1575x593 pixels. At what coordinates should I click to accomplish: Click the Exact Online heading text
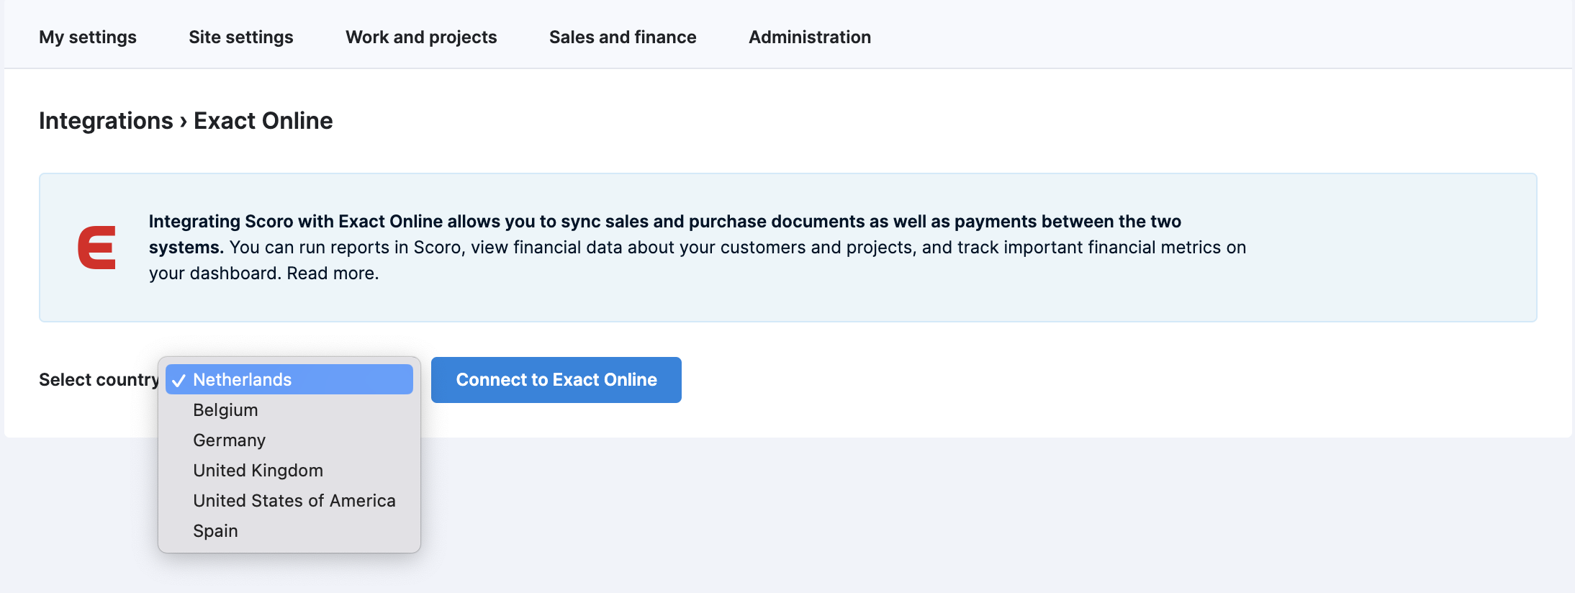pos(263,121)
